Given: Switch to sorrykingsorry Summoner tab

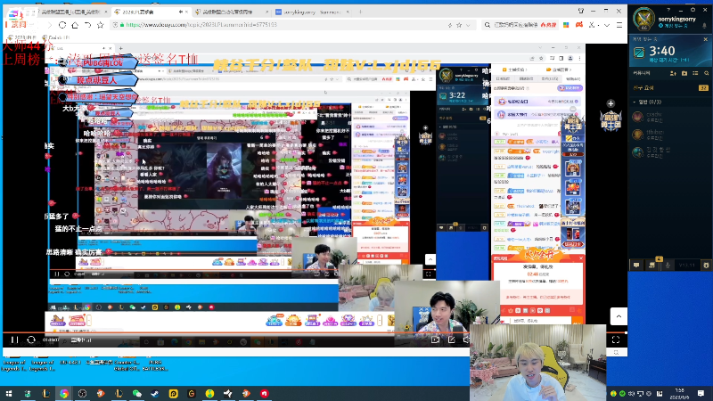Looking at the screenshot, I should [312, 12].
